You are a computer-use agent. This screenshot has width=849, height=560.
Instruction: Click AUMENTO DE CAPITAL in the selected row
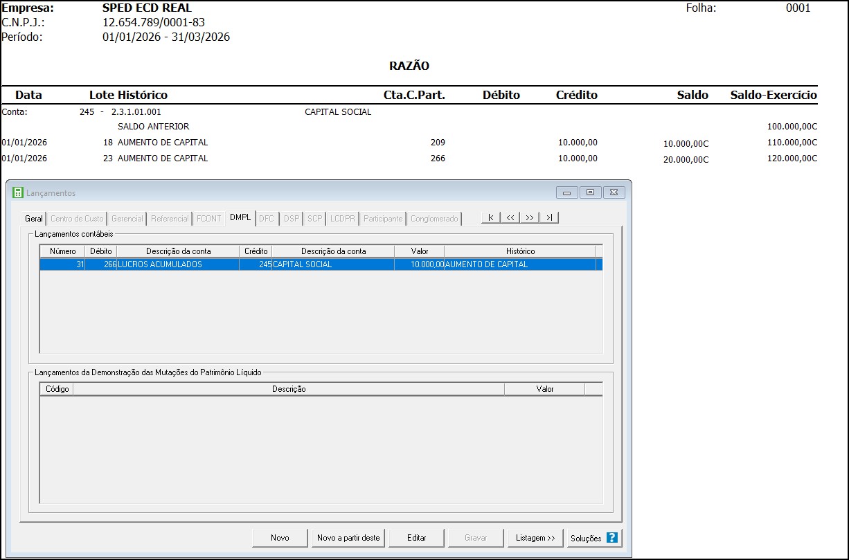tap(520, 264)
